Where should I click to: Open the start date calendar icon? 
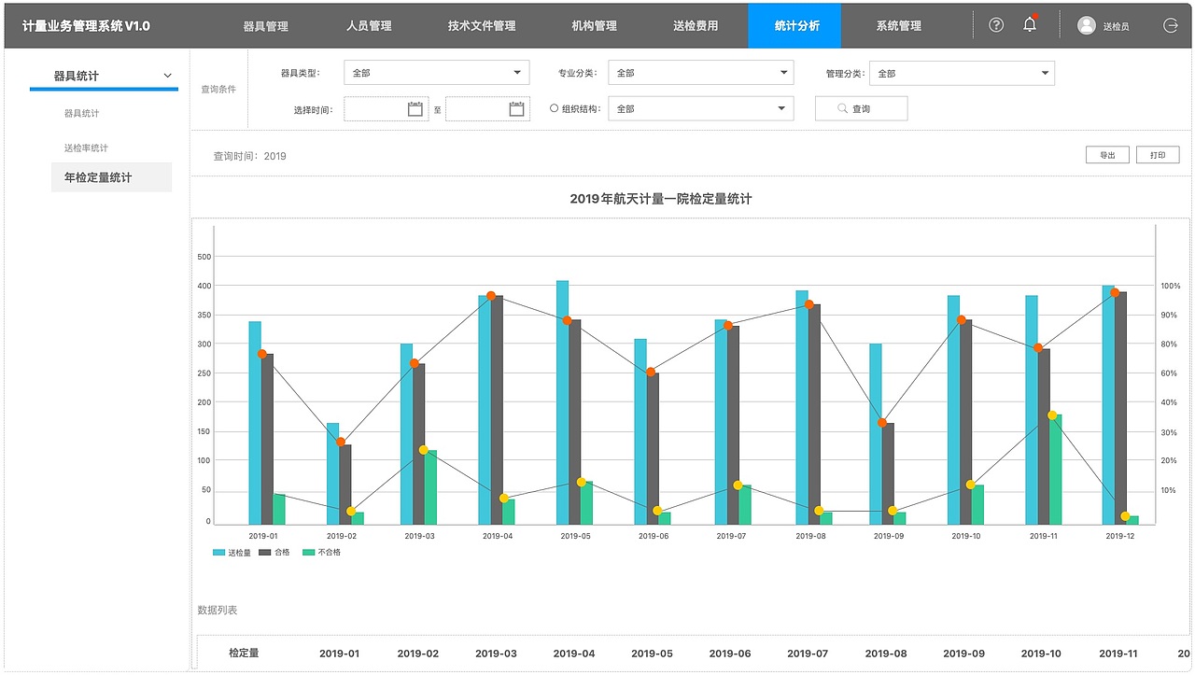pyautogui.click(x=415, y=109)
